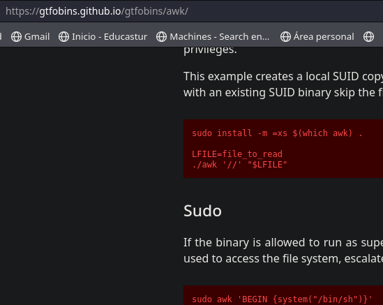The height and width of the screenshot is (305, 383).
Task: Click the ./awk '//' "$LFILE" code line
Action: coord(239,165)
